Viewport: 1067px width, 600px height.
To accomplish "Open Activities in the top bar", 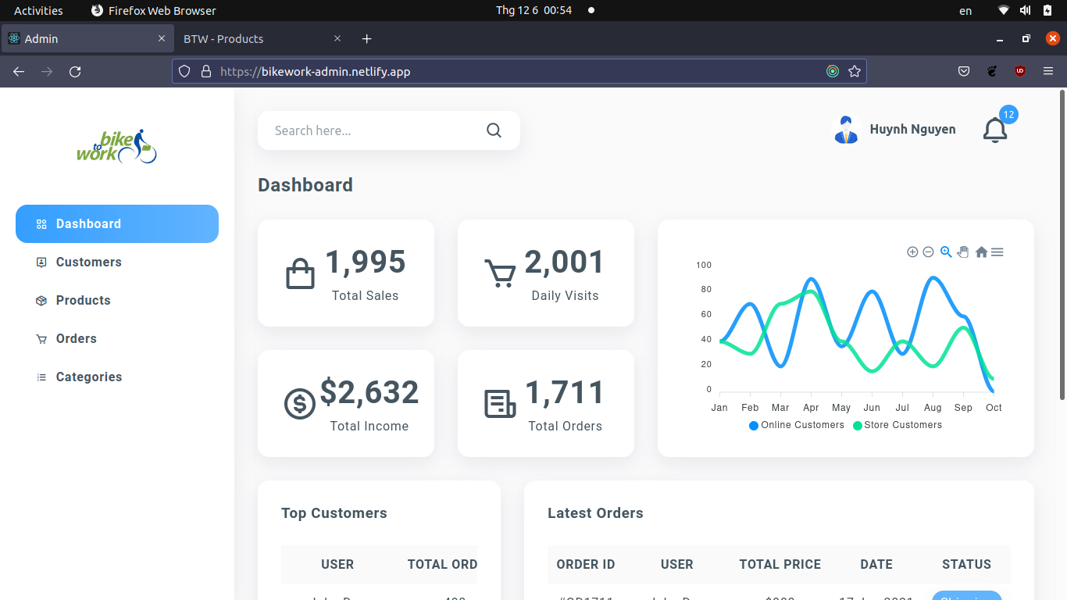I will [x=37, y=10].
